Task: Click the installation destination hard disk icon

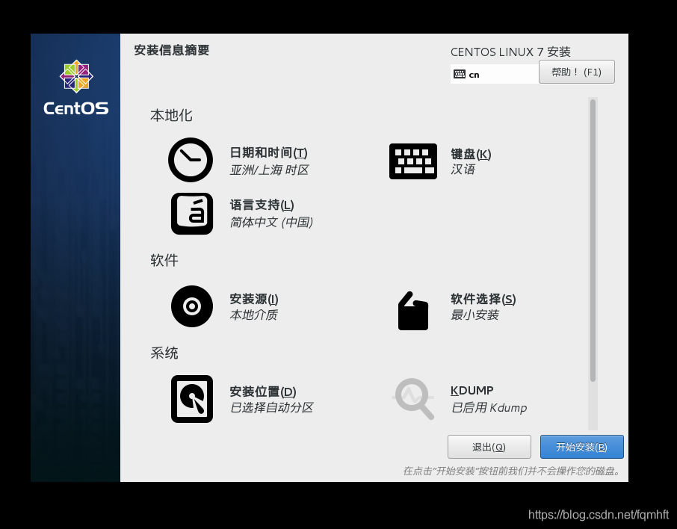Action: (192, 398)
